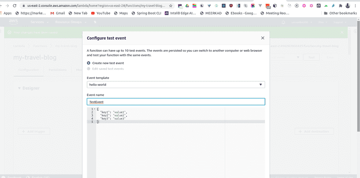Close the Configure test event dialog
The width and height of the screenshot is (360, 178).
(263, 38)
